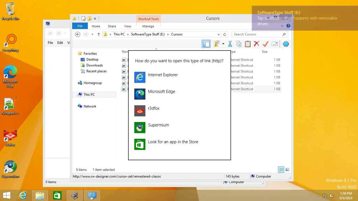The height and width of the screenshot is (201, 358).
Task: Click the blue shell icon in toolbar
Action: tap(286, 44)
